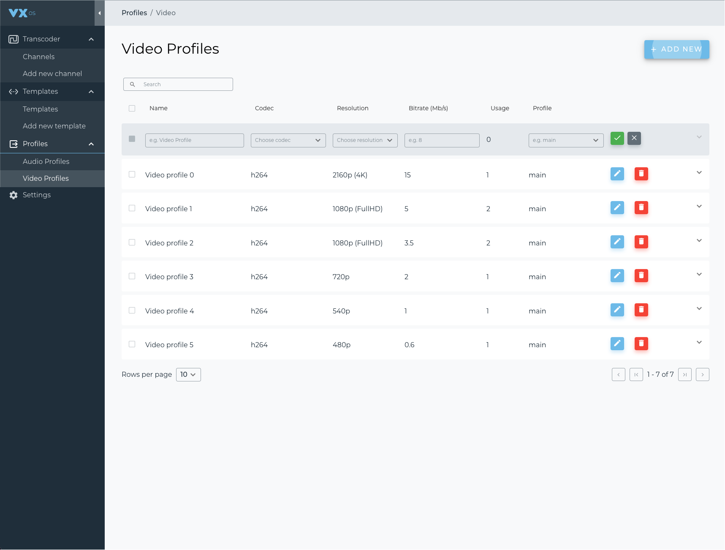
Task: Click the e.g. 8 bitrate field
Action: [442, 141]
